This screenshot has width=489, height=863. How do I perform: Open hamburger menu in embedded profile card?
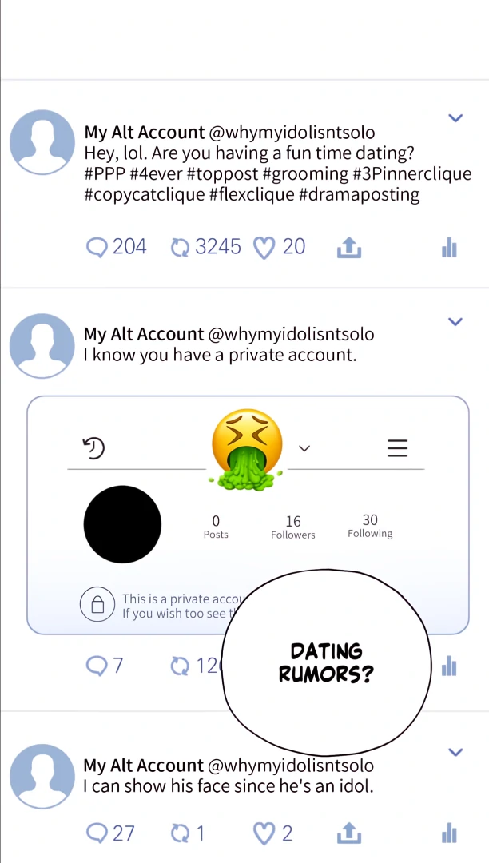[397, 448]
